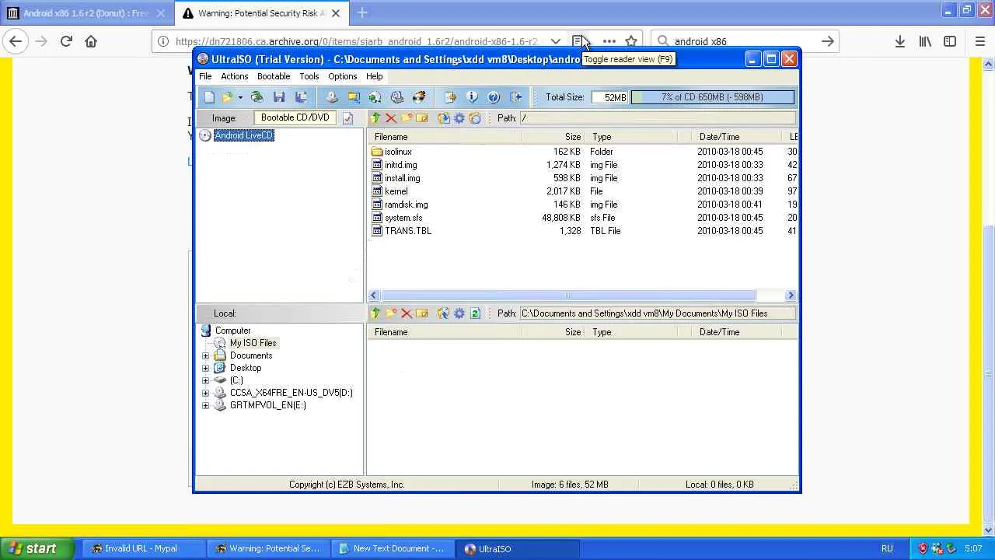The height and width of the screenshot is (560, 995).
Task: Select the system.sfs file
Action: pyautogui.click(x=403, y=218)
